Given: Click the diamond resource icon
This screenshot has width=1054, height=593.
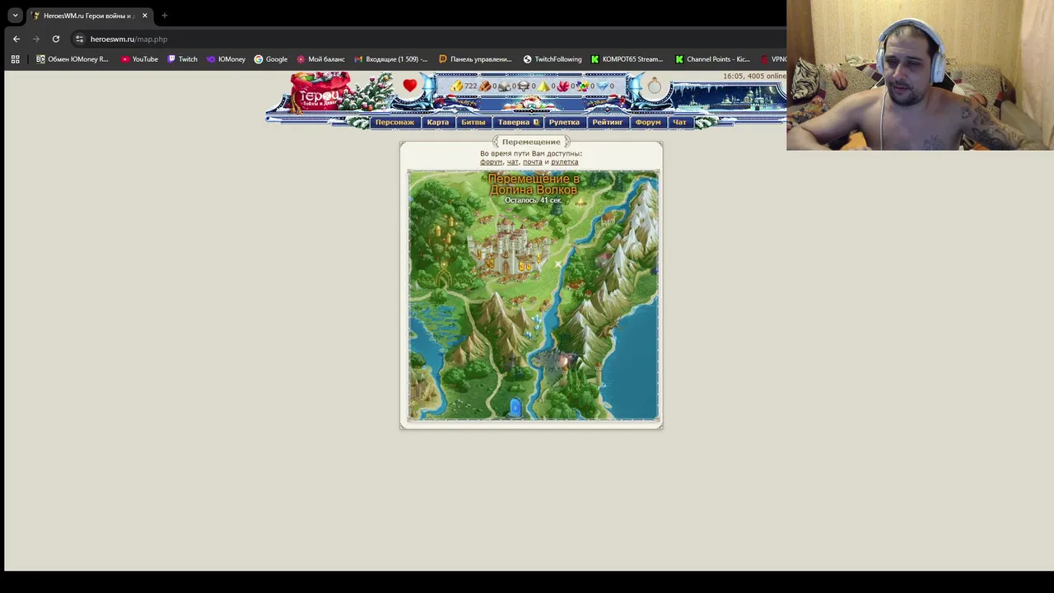Looking at the screenshot, I should pyautogui.click(x=602, y=86).
